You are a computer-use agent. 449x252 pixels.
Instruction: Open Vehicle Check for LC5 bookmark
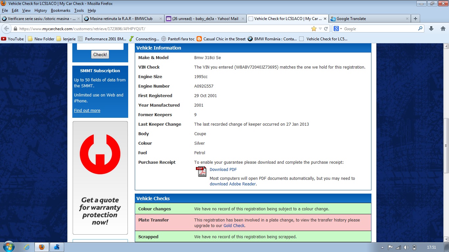click(323, 39)
